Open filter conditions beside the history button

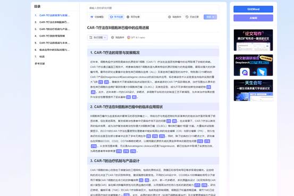[175, 17]
